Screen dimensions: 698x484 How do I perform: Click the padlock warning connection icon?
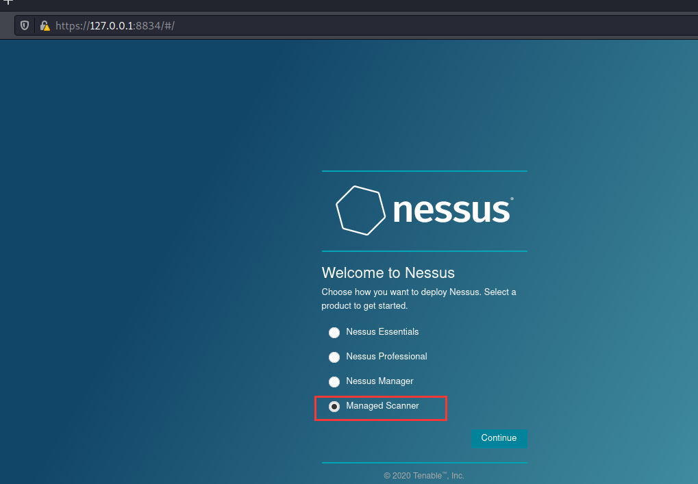pyautogui.click(x=45, y=26)
